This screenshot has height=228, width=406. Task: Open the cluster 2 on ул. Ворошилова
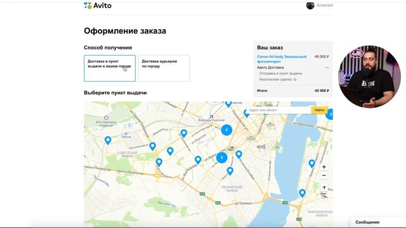pyautogui.click(x=221, y=158)
